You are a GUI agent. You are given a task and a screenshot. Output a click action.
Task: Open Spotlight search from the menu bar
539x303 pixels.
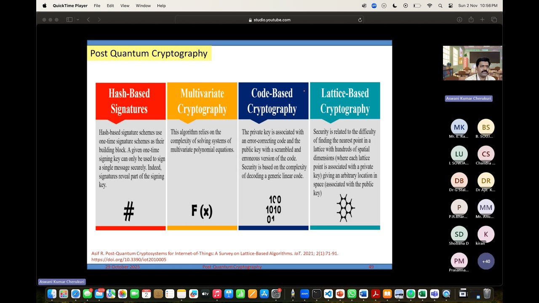point(440,5)
